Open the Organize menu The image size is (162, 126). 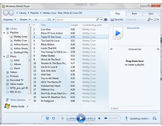point(9,19)
